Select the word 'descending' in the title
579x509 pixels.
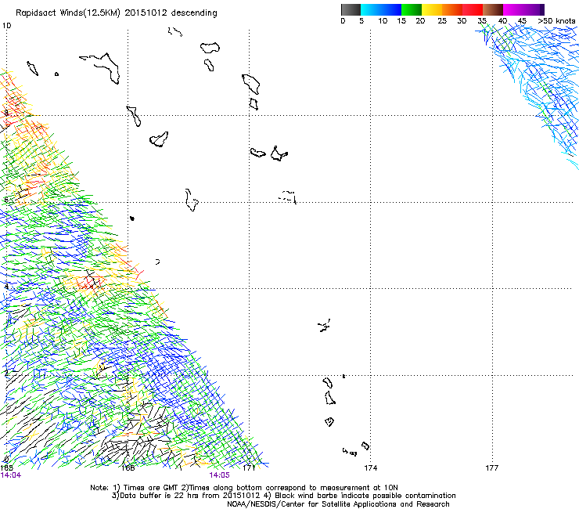click(194, 13)
